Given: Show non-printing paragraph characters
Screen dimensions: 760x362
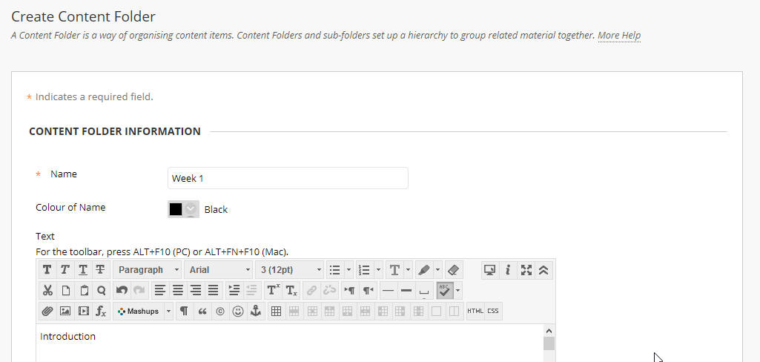Looking at the screenshot, I should tap(184, 311).
